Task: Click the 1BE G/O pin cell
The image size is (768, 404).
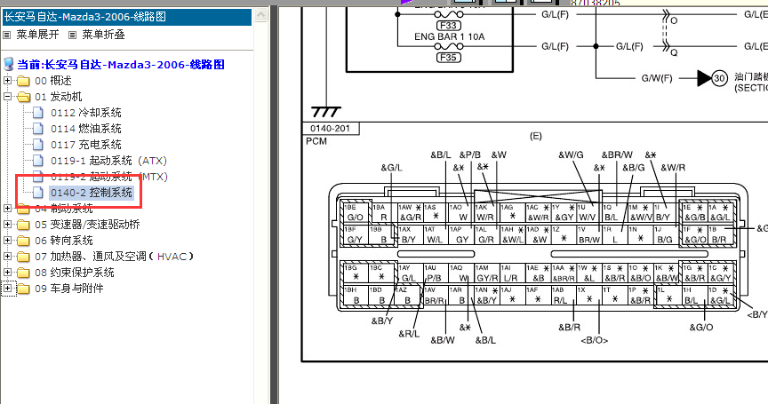Action: click(356, 213)
